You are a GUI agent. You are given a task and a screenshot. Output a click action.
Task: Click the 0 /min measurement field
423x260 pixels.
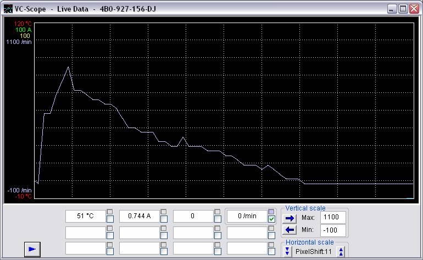point(247,216)
